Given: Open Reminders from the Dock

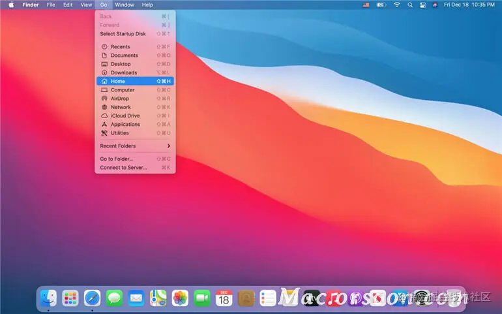Looking at the screenshot, I should click(268, 298).
